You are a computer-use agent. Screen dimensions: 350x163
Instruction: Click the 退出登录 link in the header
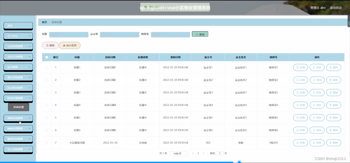(335, 8)
